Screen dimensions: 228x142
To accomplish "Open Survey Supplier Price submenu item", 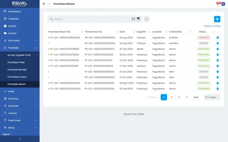I will point(19,55).
